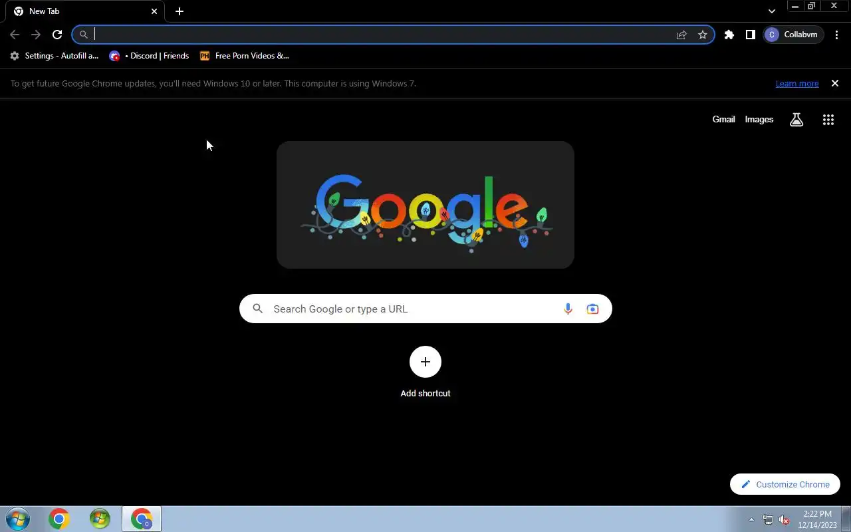The width and height of the screenshot is (851, 532).
Task: Start voice search with the microphone icon
Action: [568, 309]
